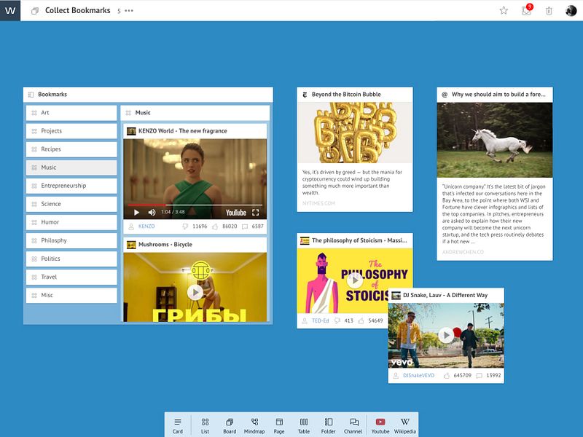
Task: Select the Music list in sidebar
Action: pyautogui.click(x=71, y=168)
